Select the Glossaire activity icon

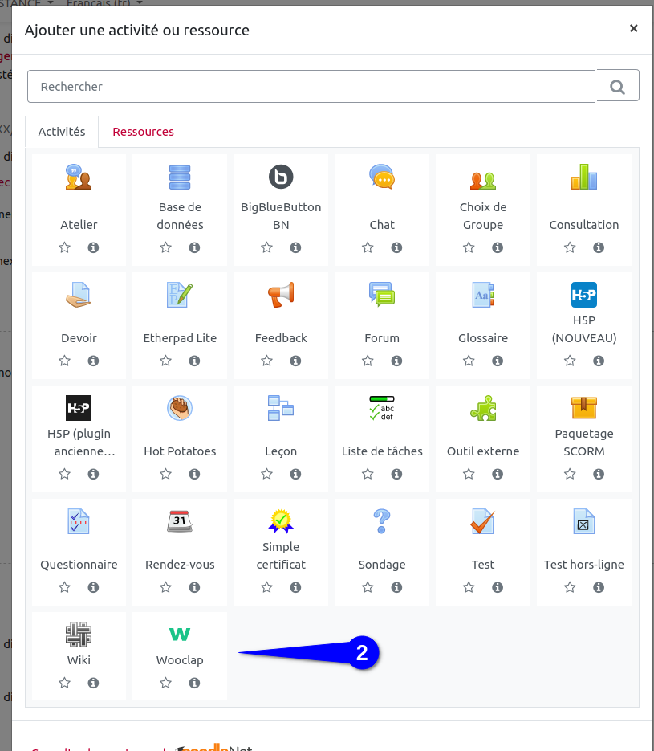(483, 295)
